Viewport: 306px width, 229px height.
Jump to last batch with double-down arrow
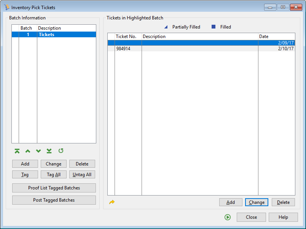49,151
